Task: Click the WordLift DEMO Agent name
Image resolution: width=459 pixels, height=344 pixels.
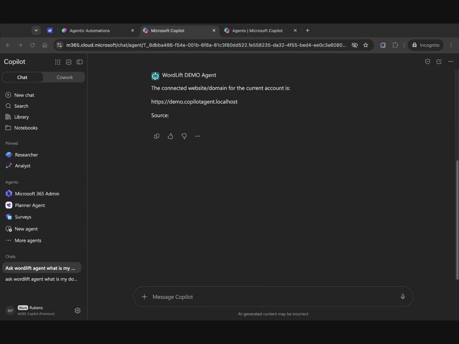Action: tap(189, 75)
